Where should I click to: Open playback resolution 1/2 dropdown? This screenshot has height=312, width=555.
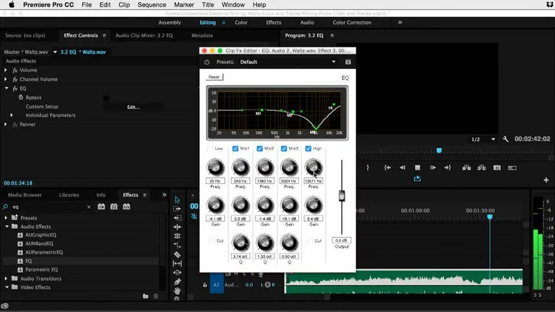[483, 139]
